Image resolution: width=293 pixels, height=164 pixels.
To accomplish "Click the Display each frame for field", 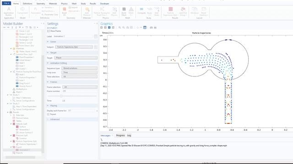I will [81, 111].
